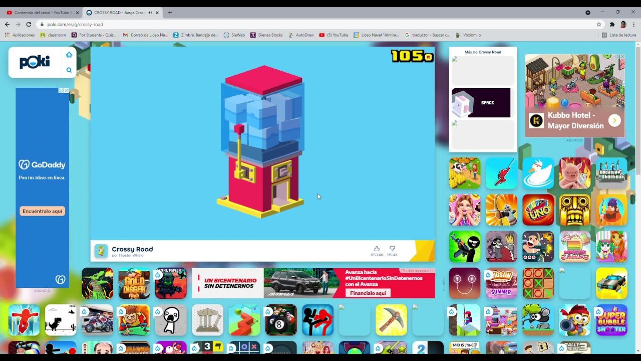Open the Getaway Shootout game icon
641x361 pixels.
pyautogui.click(x=611, y=173)
